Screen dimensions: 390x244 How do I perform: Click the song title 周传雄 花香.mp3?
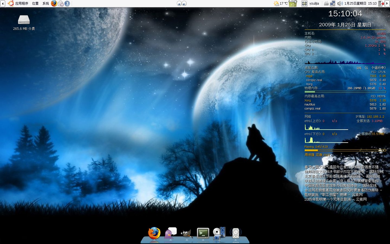click(317, 155)
